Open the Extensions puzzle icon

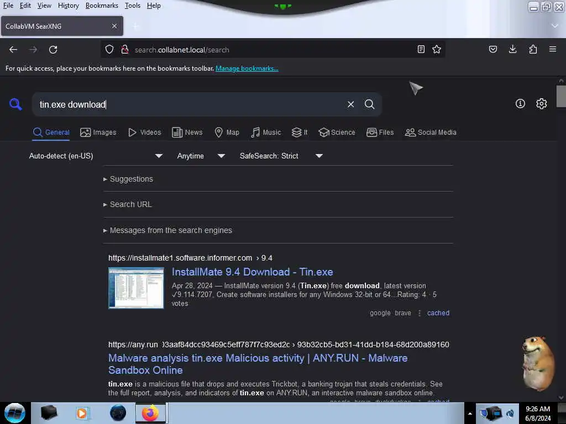(x=533, y=49)
